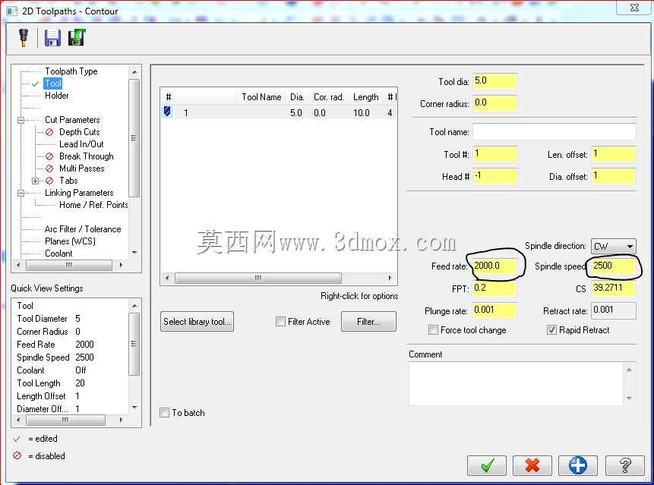Click the question mark help button
The width and height of the screenshot is (654, 485).
[625, 465]
